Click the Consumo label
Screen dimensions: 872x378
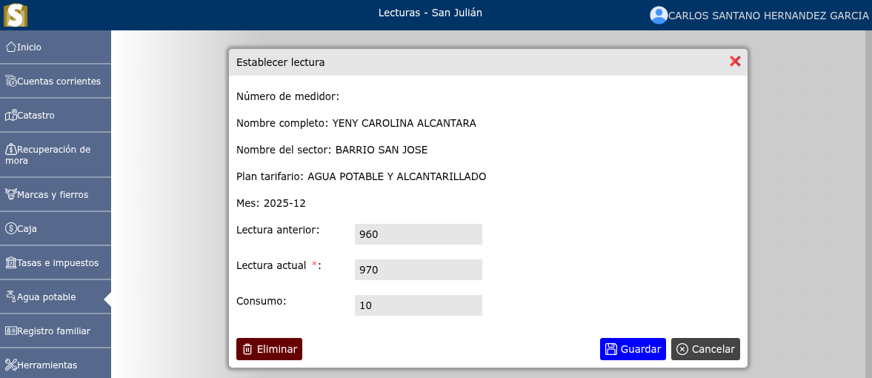point(262,301)
